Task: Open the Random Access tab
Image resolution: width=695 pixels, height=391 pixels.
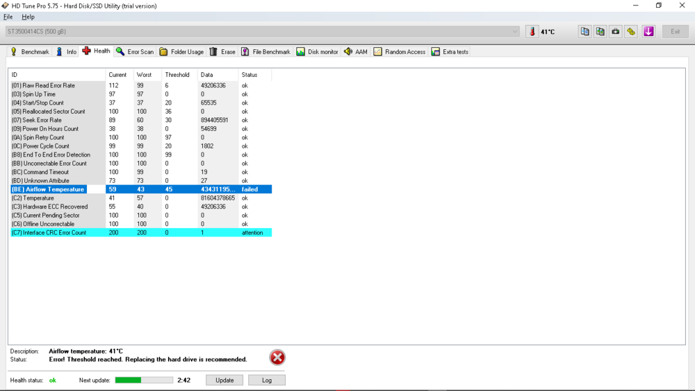Action: [400, 52]
